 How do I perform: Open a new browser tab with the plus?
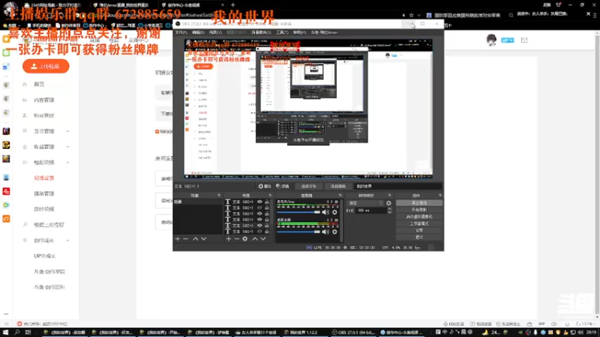click(232, 5)
